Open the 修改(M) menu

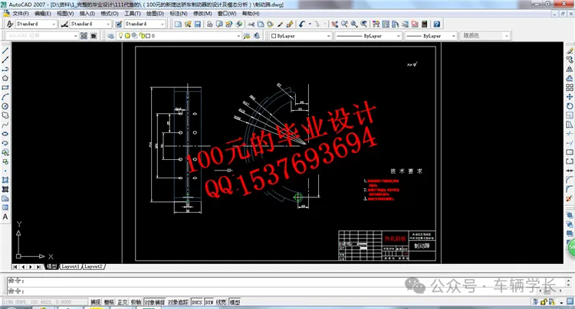202,14
